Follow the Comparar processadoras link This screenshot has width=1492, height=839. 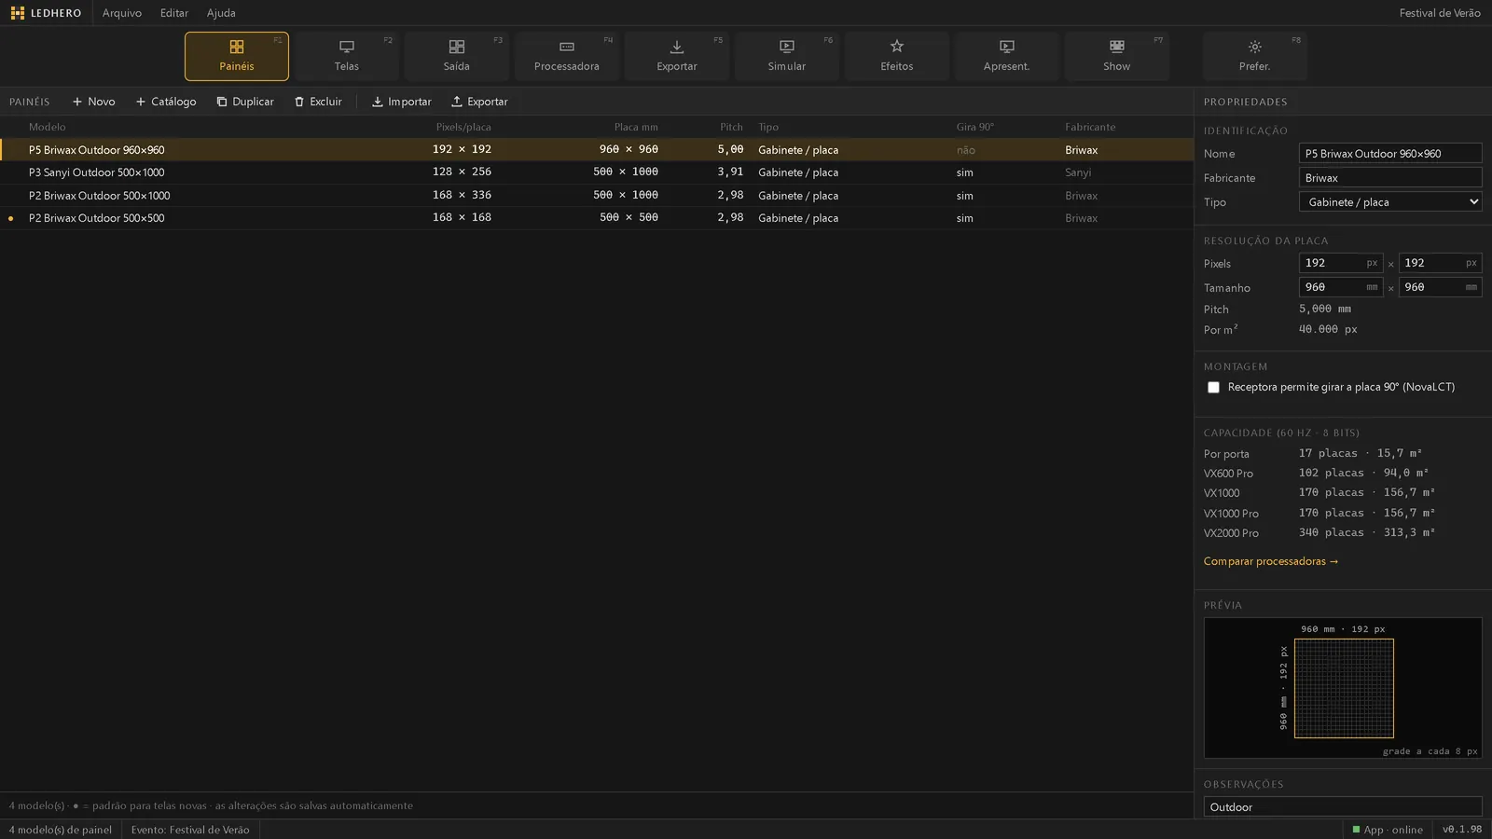tap(1271, 561)
